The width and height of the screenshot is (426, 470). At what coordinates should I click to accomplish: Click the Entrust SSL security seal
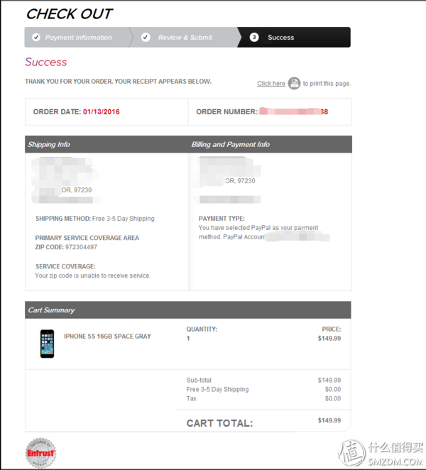point(40,453)
